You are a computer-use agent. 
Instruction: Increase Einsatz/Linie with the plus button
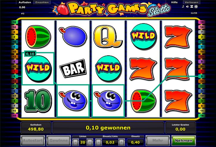point(122,142)
